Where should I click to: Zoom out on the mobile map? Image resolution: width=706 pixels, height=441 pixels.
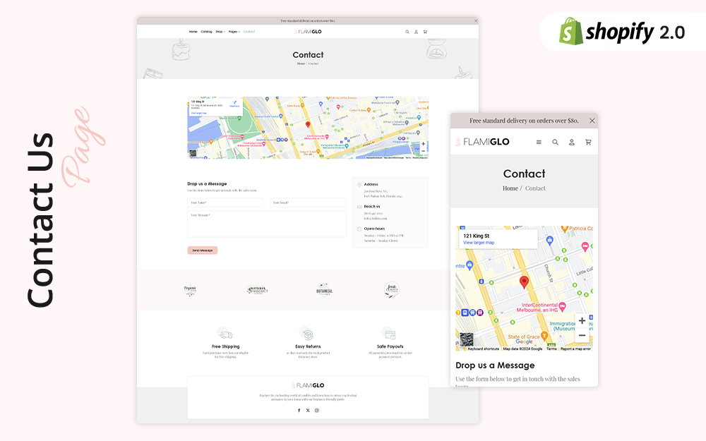(582, 335)
